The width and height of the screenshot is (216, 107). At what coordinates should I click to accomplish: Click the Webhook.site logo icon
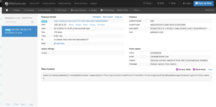(6, 4)
